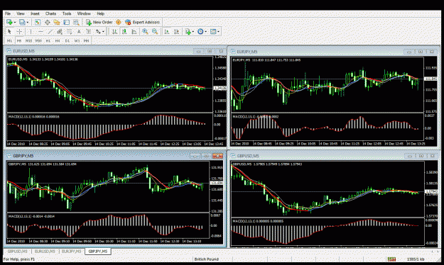Switch to the EURUSD,M5 bottom tab
The image size is (444, 265).
[x=45, y=252]
